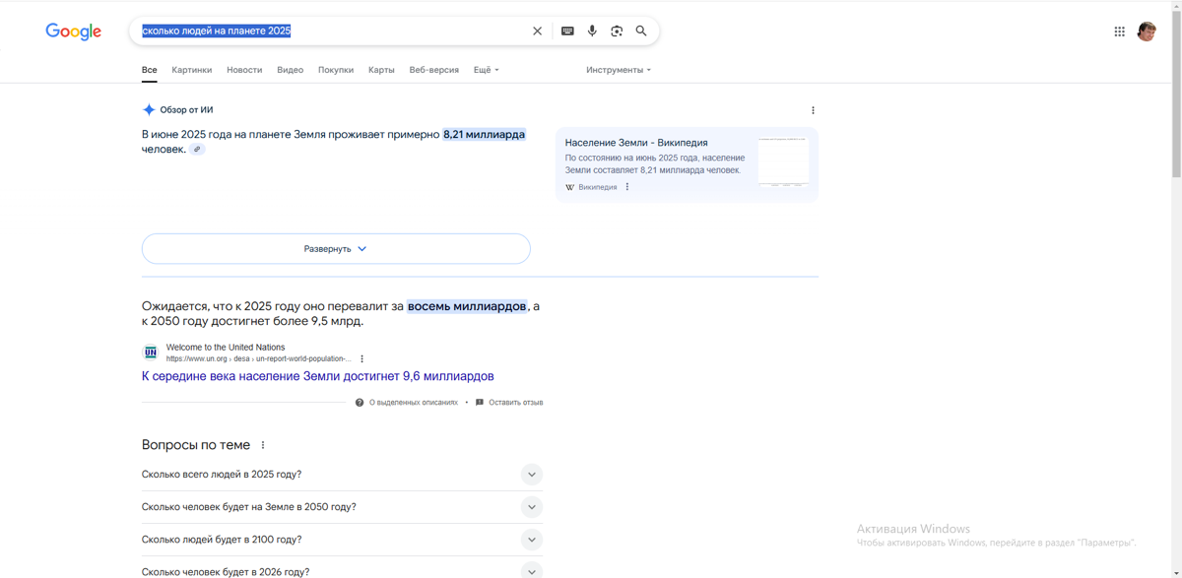Click the link chip after 'человек.'
The height and width of the screenshot is (578, 1182).
[197, 150]
